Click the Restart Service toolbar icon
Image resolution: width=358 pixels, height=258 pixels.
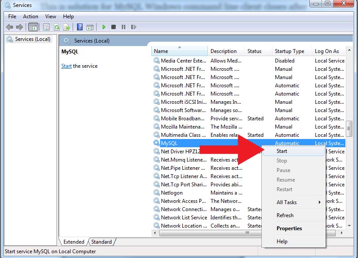pyautogui.click(x=134, y=27)
